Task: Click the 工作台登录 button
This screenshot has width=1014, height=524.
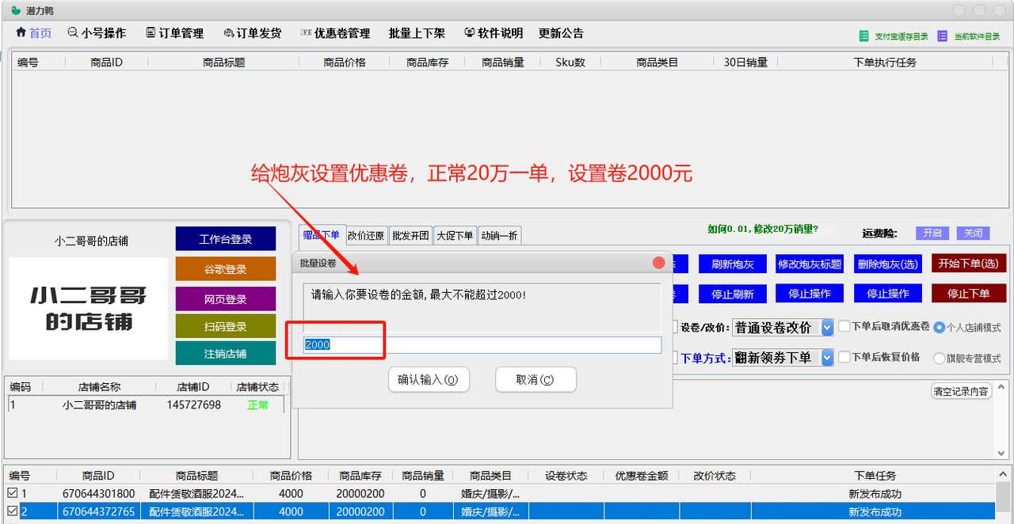Action: pos(226,239)
